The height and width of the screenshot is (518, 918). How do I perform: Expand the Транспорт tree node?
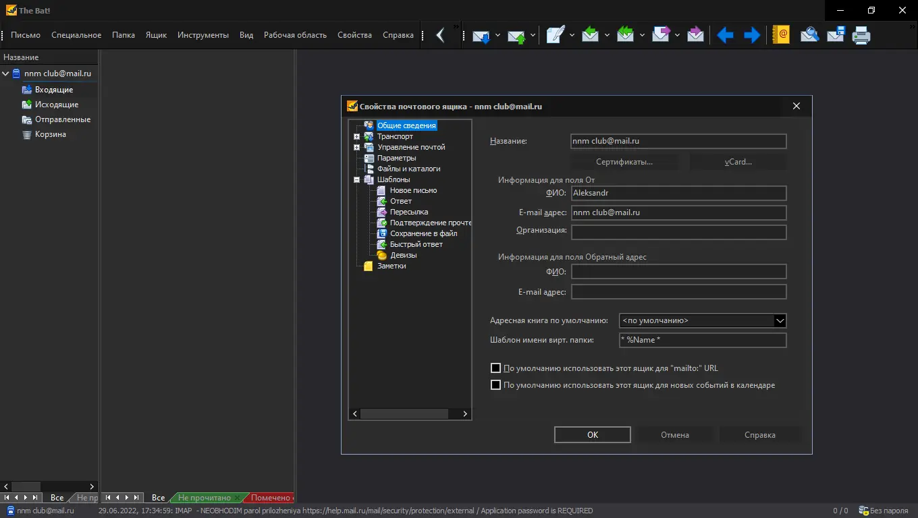(356, 136)
